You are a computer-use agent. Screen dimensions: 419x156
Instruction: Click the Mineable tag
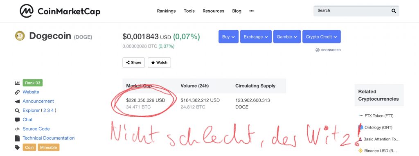point(49,147)
